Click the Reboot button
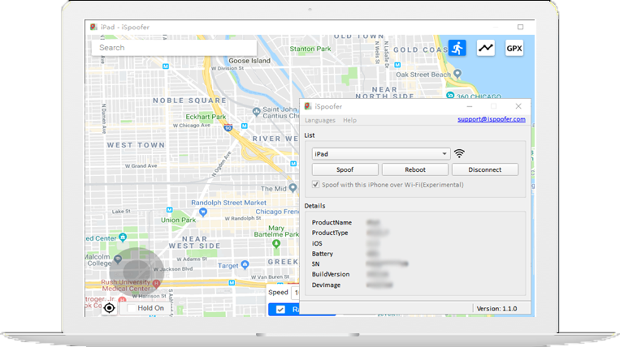Viewport: 620px width, 364px height. [415, 170]
